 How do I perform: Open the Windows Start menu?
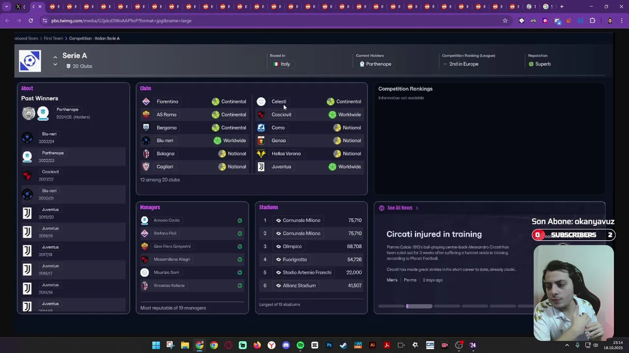156,345
